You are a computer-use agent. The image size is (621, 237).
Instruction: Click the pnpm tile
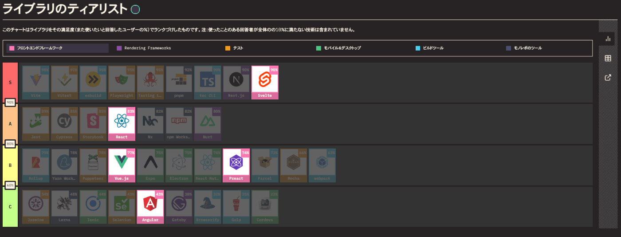(179, 83)
